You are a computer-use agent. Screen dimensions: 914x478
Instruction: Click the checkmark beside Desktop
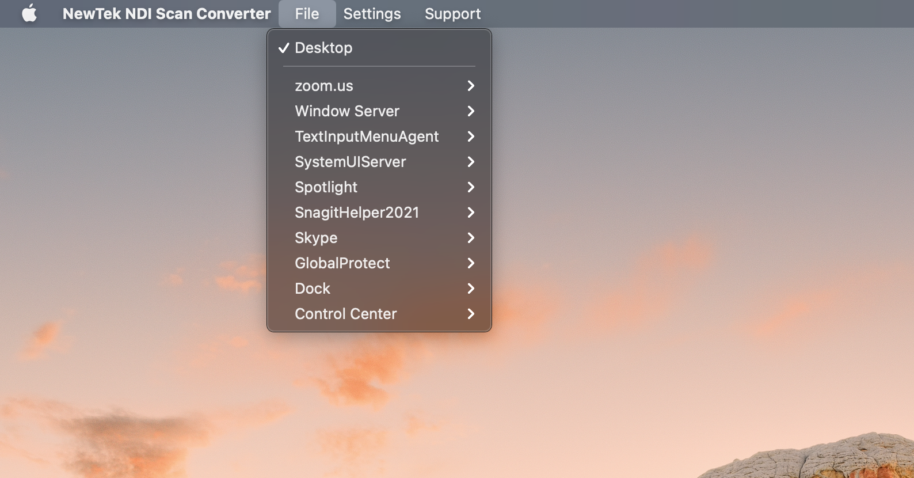click(283, 48)
